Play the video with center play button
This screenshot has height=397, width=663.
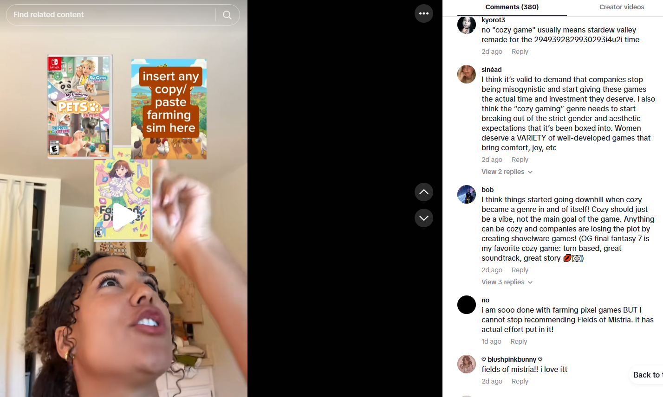pos(123,217)
